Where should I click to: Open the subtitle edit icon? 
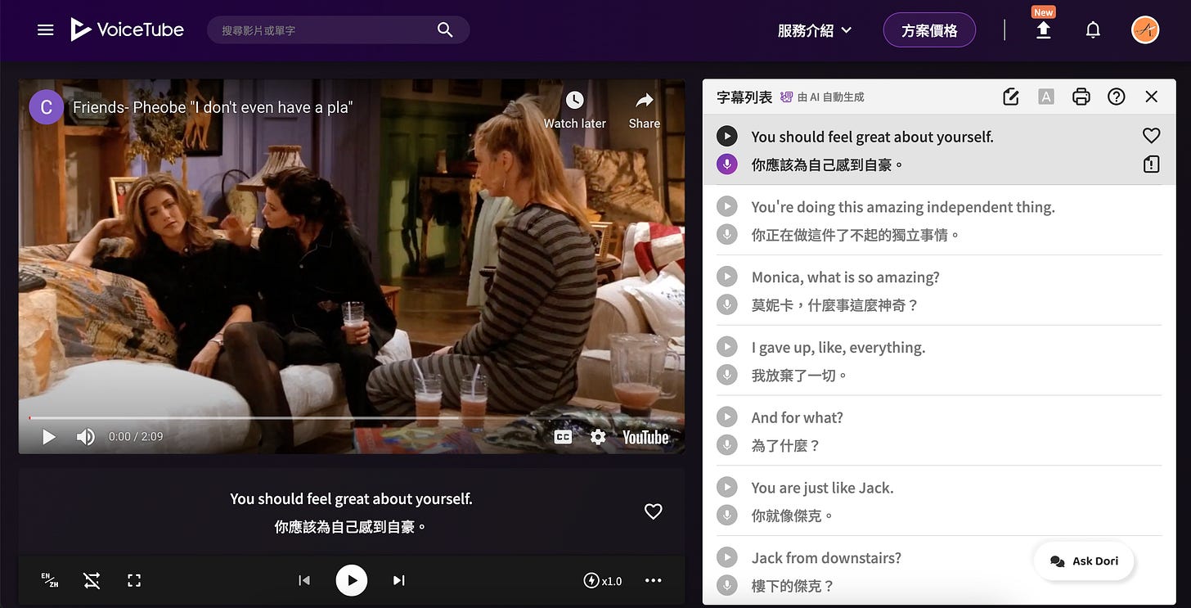1011,97
